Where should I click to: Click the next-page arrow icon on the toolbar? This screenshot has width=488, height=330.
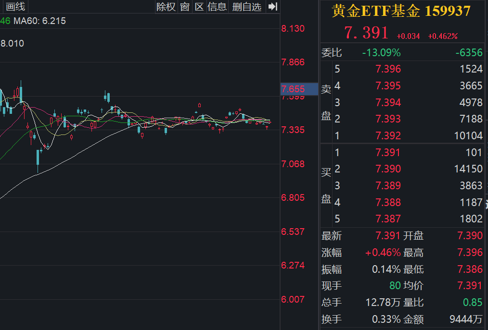(272, 7)
